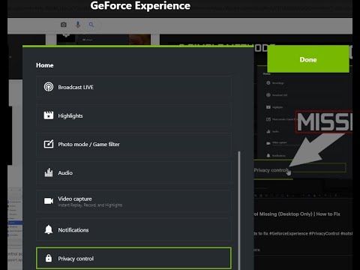Click the Privacy control lock icon

[x=49, y=258]
